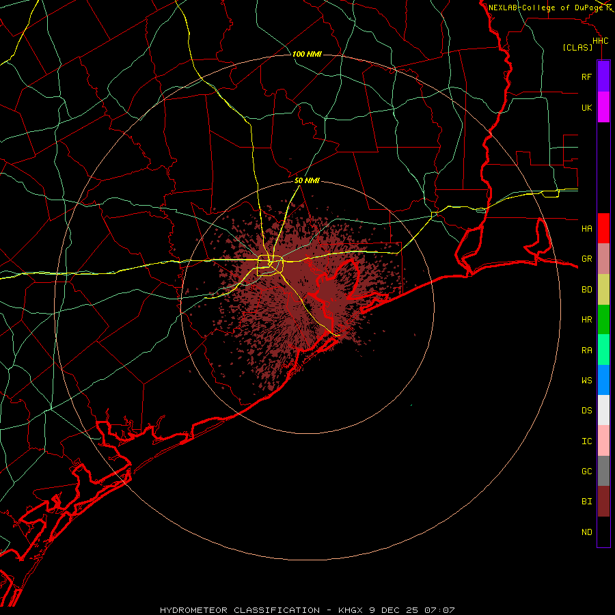Click the "HHC" product label
615x615 pixels.
(600, 41)
